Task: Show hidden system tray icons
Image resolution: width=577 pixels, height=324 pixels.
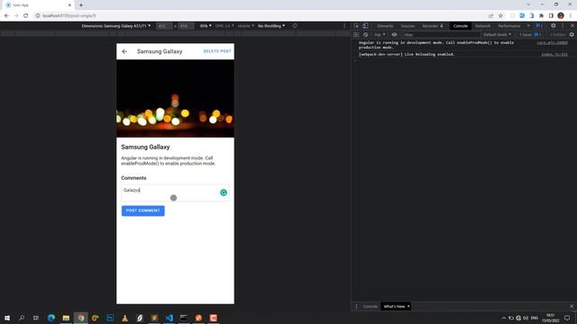Action: click(x=503, y=318)
